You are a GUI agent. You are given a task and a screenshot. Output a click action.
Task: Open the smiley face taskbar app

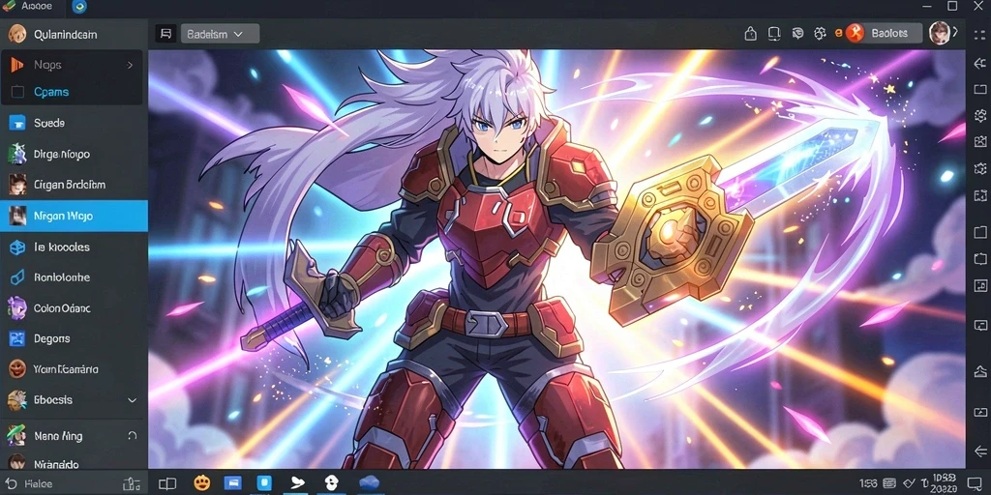click(x=201, y=483)
